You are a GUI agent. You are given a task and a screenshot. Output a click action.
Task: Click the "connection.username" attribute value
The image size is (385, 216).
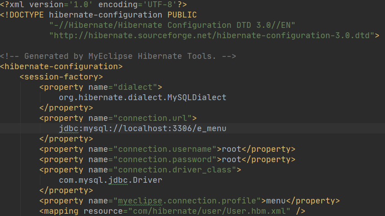pyautogui.click(x=165, y=149)
